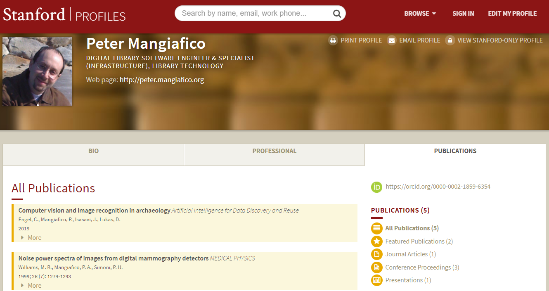This screenshot has height=291, width=549.
Task: Click Edit My Profile link
Action: [512, 14]
